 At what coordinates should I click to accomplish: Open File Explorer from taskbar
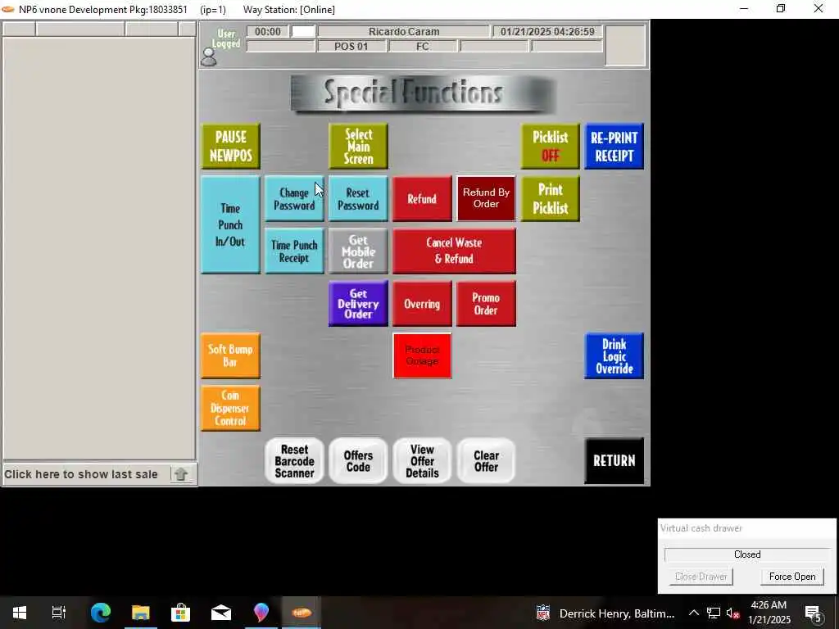(x=141, y=613)
